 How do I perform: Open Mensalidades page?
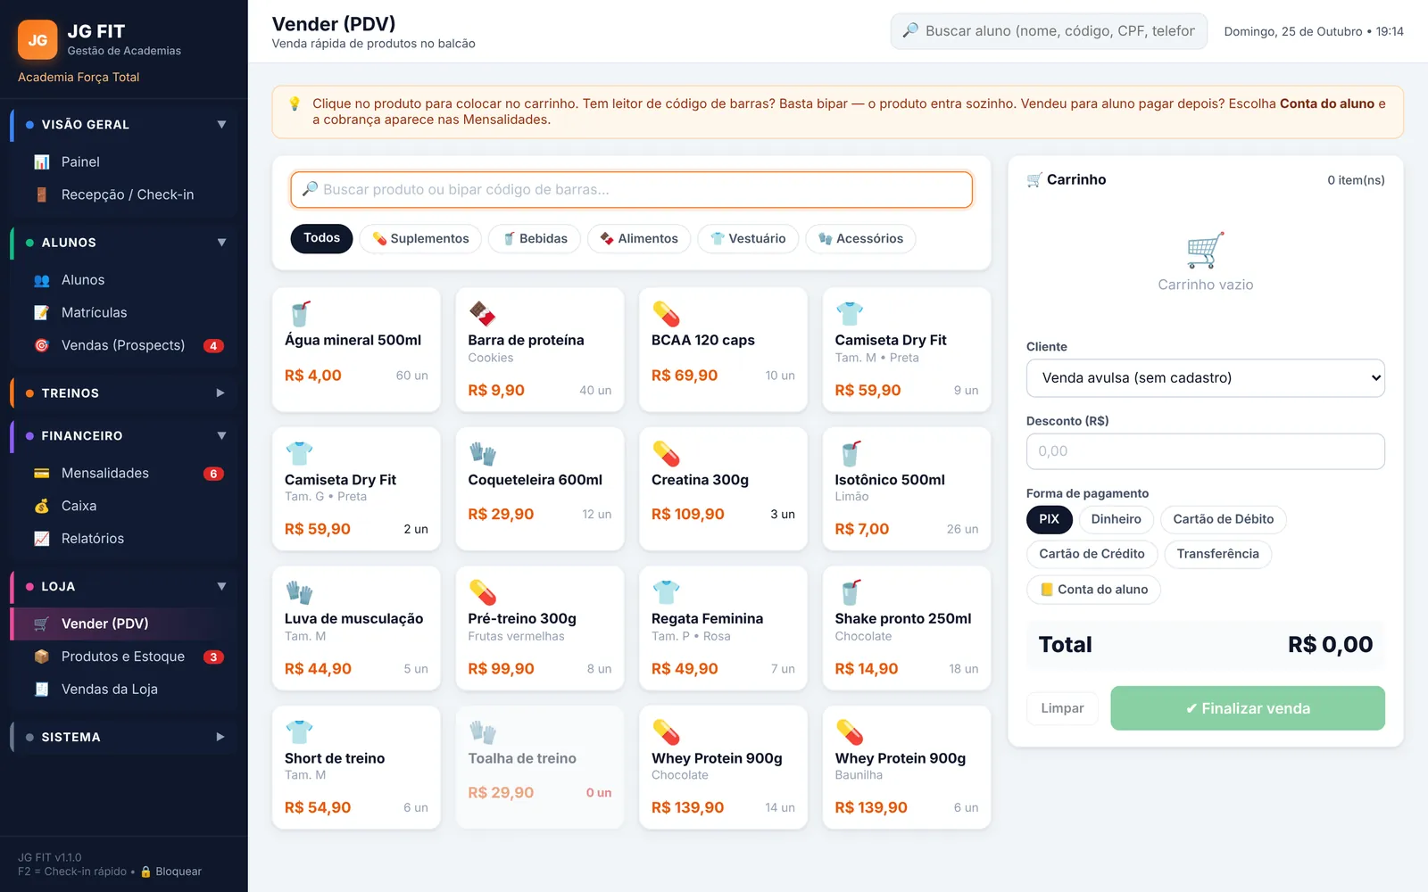click(x=123, y=473)
